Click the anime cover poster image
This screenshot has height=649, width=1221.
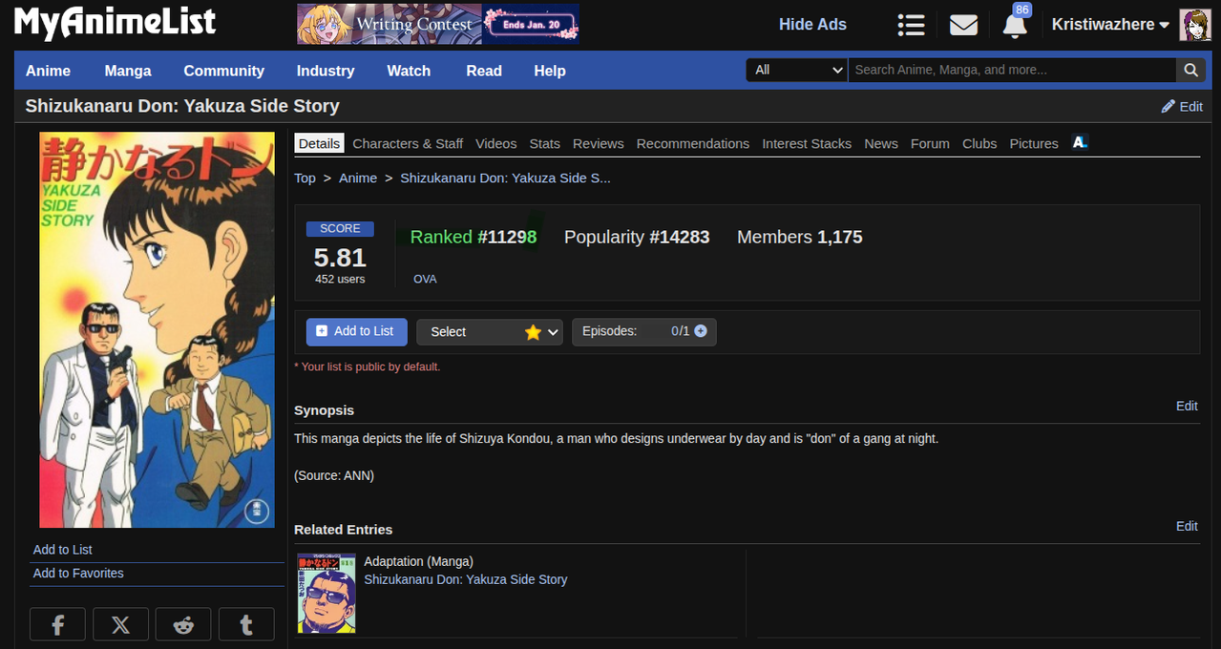pyautogui.click(x=157, y=330)
